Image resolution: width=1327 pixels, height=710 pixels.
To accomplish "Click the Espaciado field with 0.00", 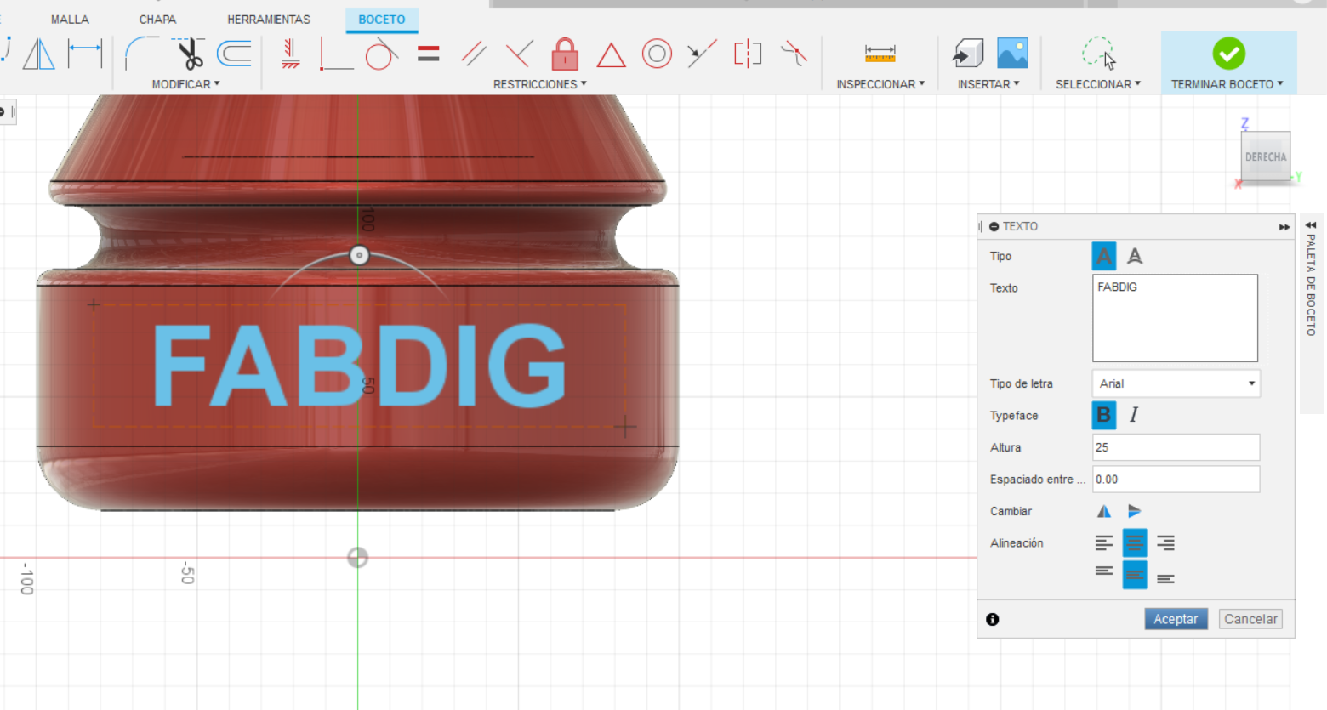I will [x=1176, y=480].
